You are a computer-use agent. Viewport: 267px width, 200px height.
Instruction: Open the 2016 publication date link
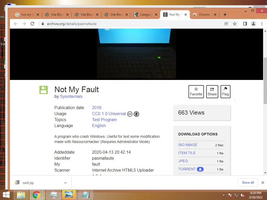pyautogui.click(x=96, y=108)
